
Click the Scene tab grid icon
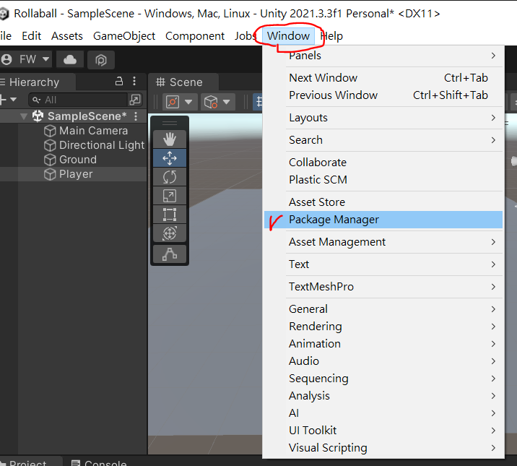click(160, 82)
